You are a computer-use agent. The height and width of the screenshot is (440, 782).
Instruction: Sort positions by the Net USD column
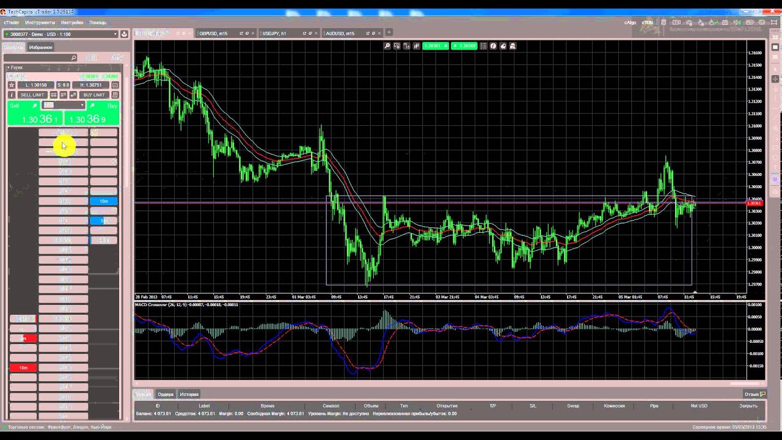click(699, 406)
